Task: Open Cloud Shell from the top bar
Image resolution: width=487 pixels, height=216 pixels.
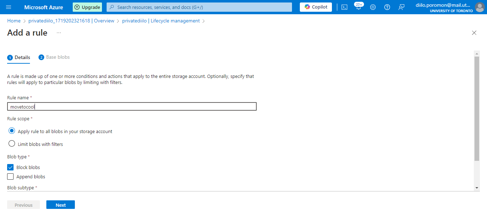Action: coord(344,7)
